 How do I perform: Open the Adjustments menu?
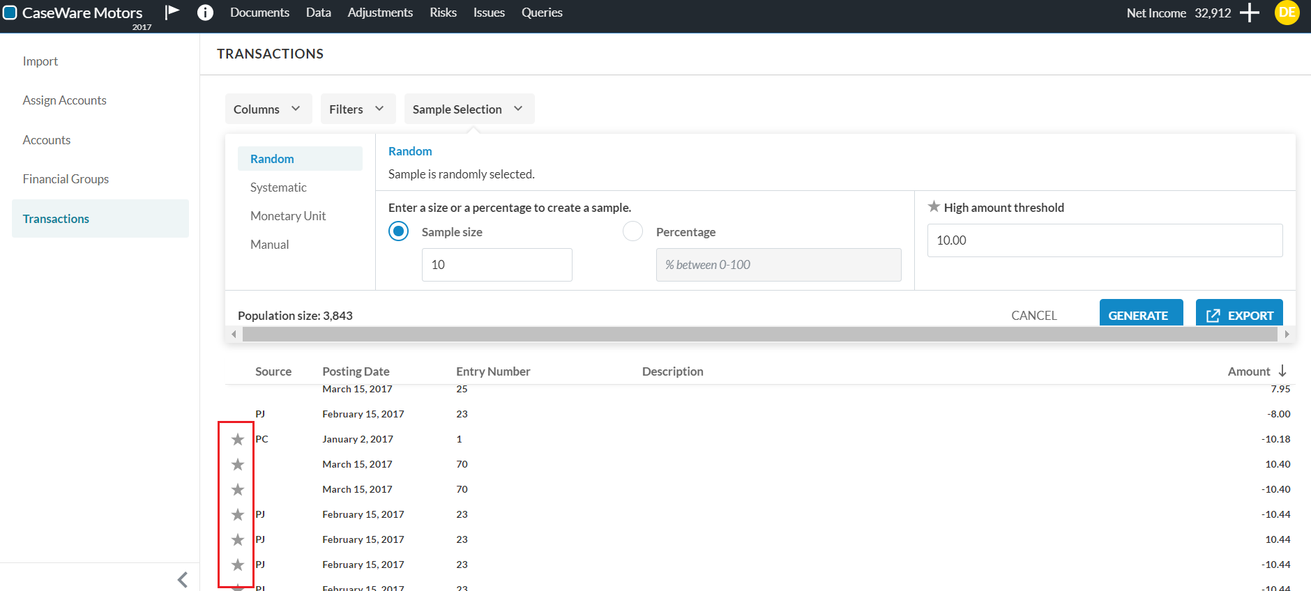pyautogui.click(x=380, y=13)
